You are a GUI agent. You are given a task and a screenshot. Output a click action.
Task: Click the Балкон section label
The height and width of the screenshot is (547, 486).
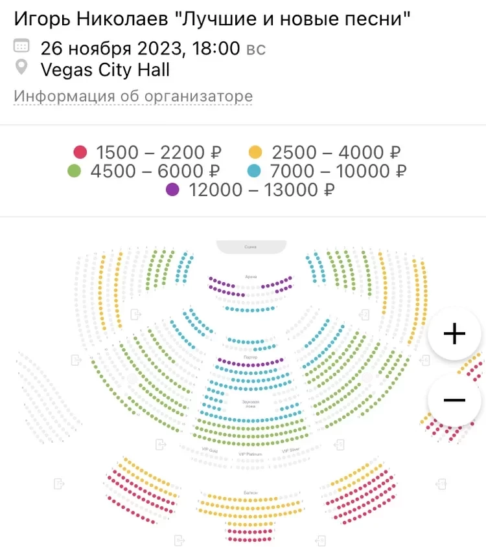pos(251,494)
